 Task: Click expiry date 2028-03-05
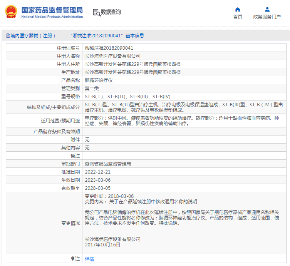(97, 188)
